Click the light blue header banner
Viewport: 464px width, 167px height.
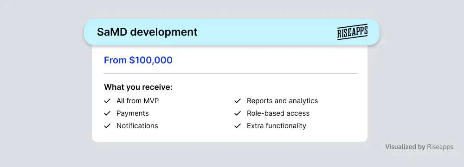(x=232, y=32)
